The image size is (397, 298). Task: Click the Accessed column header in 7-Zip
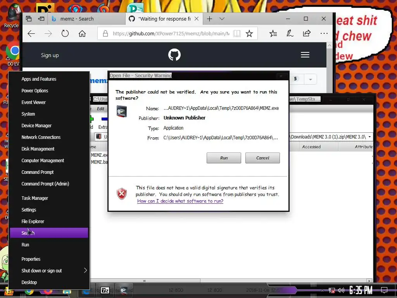point(311,147)
